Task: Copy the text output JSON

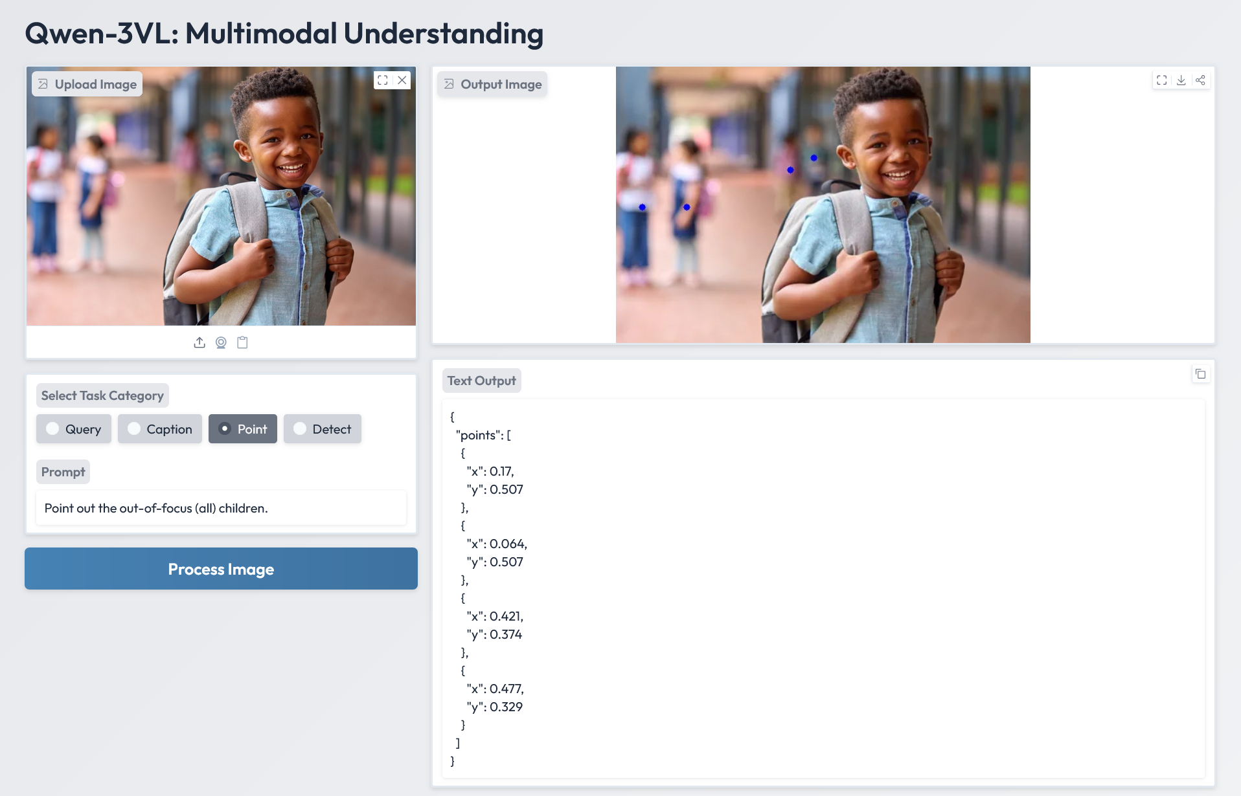Action: [1200, 374]
